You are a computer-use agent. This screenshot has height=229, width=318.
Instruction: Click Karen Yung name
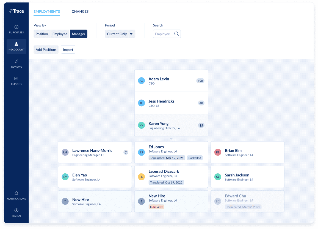click(x=159, y=124)
